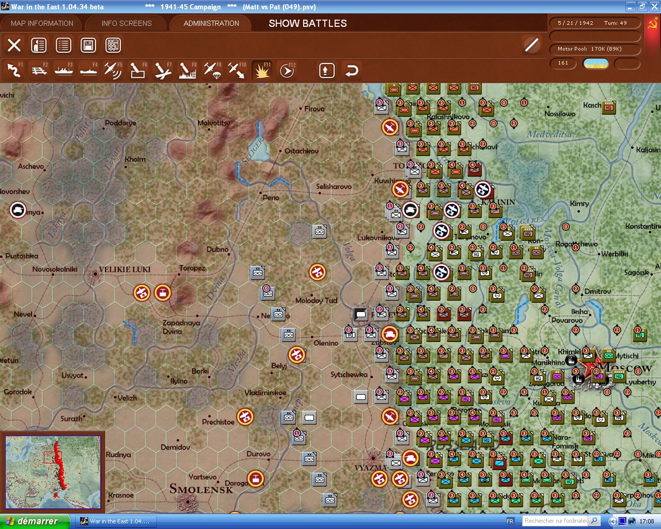Click the Soviet hammer and sickle flag

tap(652, 23)
